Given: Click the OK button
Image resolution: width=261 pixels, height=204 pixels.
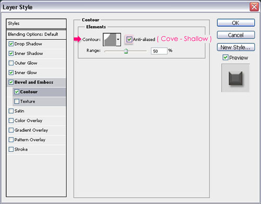Looking at the screenshot, I should click(236, 23).
